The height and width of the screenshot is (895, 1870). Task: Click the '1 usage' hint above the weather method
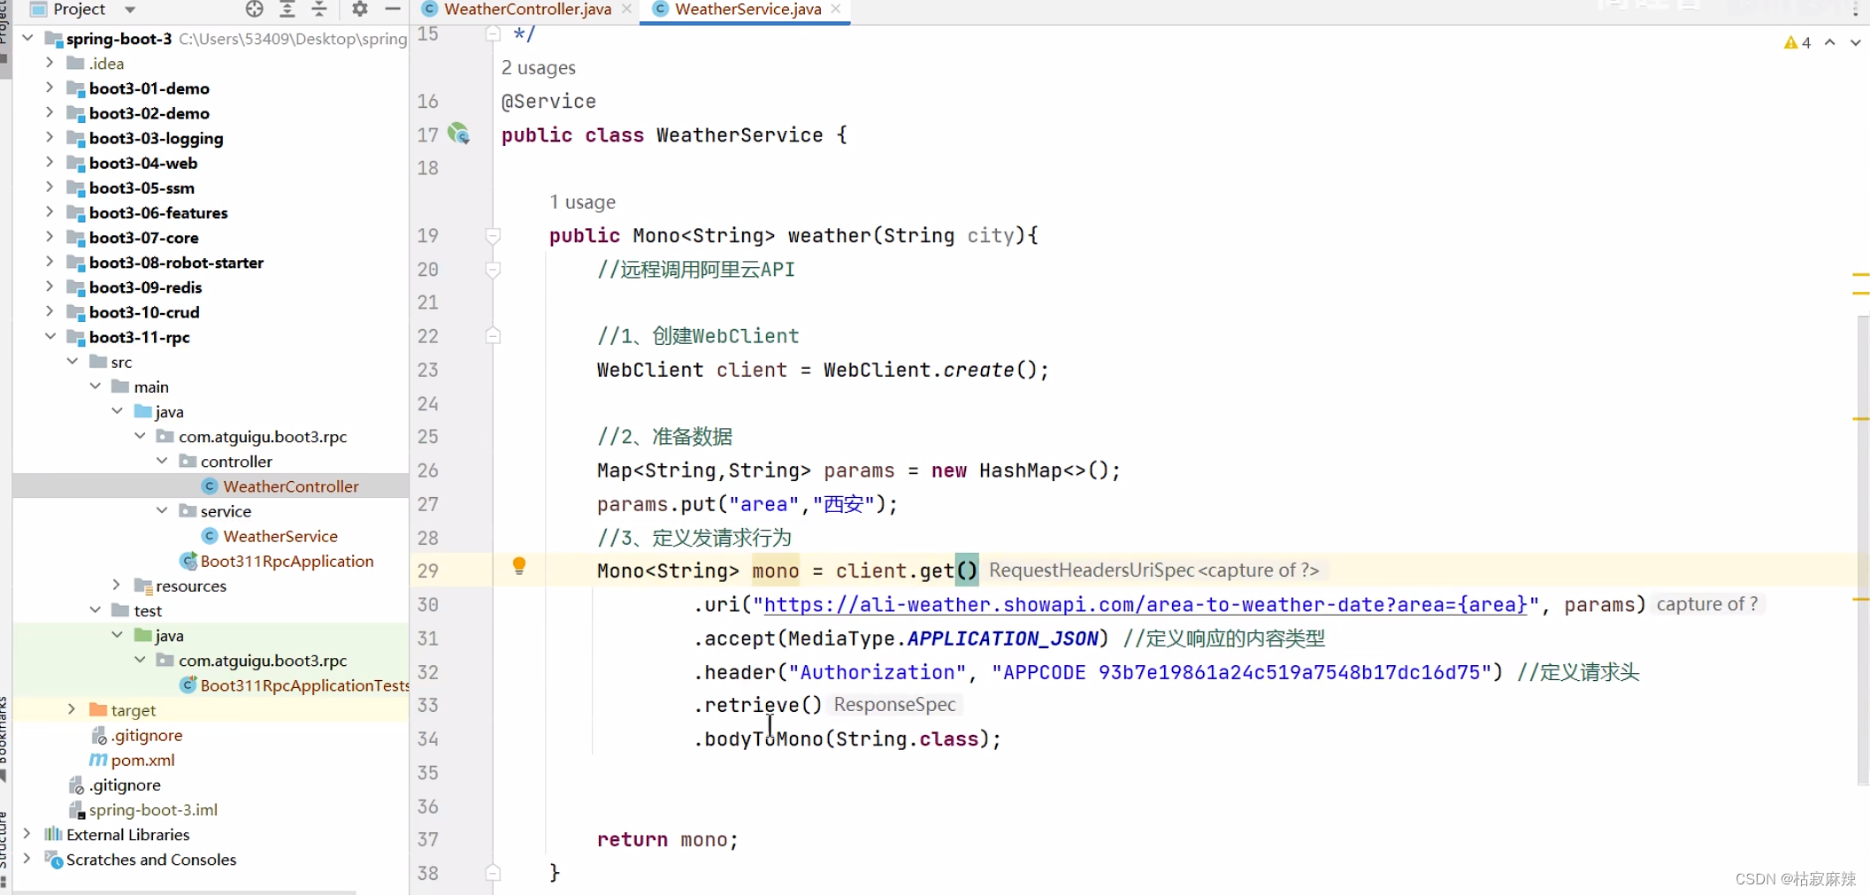pyautogui.click(x=582, y=202)
